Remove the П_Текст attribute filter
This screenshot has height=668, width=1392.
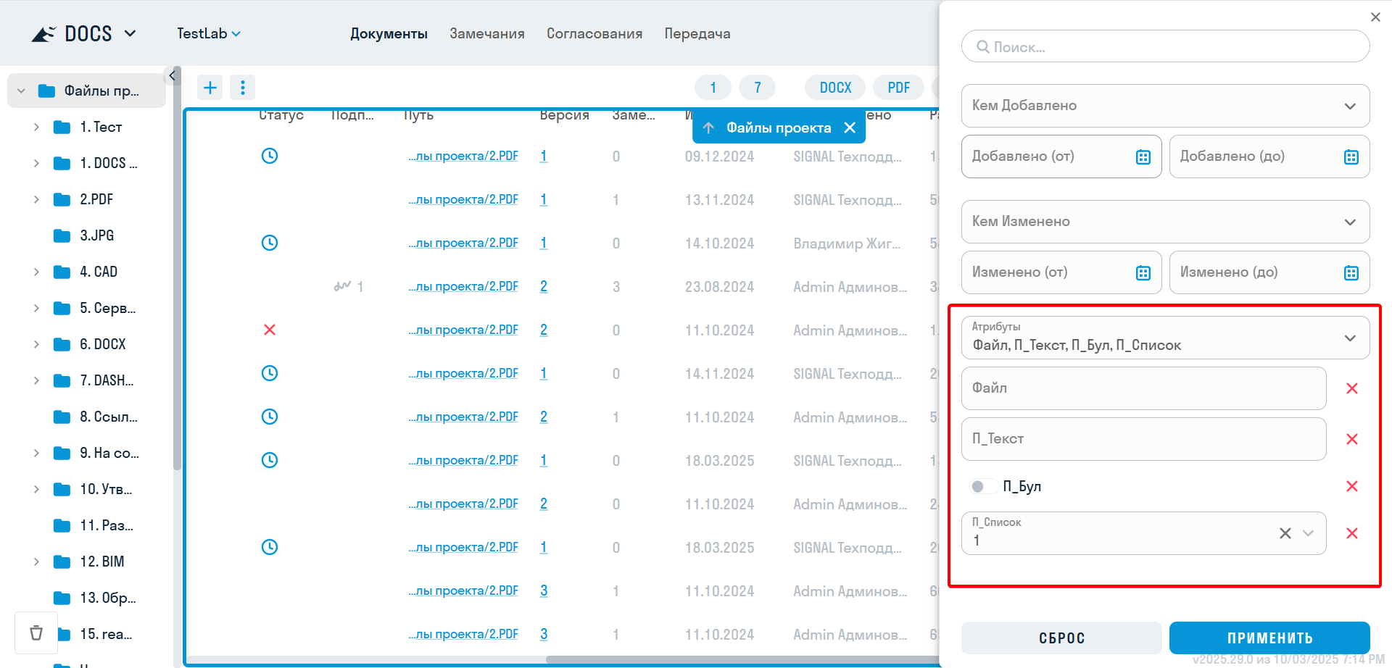(x=1351, y=439)
